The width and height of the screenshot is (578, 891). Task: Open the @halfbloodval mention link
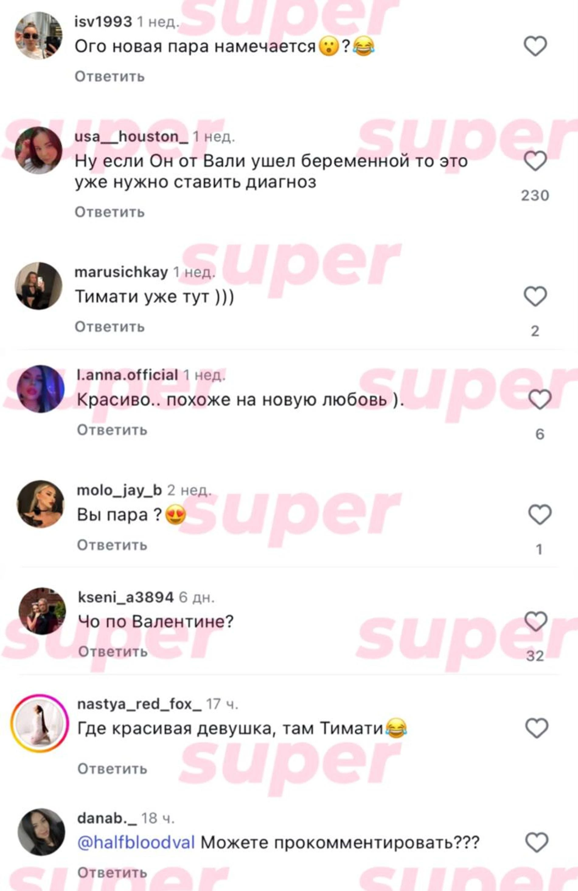point(136,843)
